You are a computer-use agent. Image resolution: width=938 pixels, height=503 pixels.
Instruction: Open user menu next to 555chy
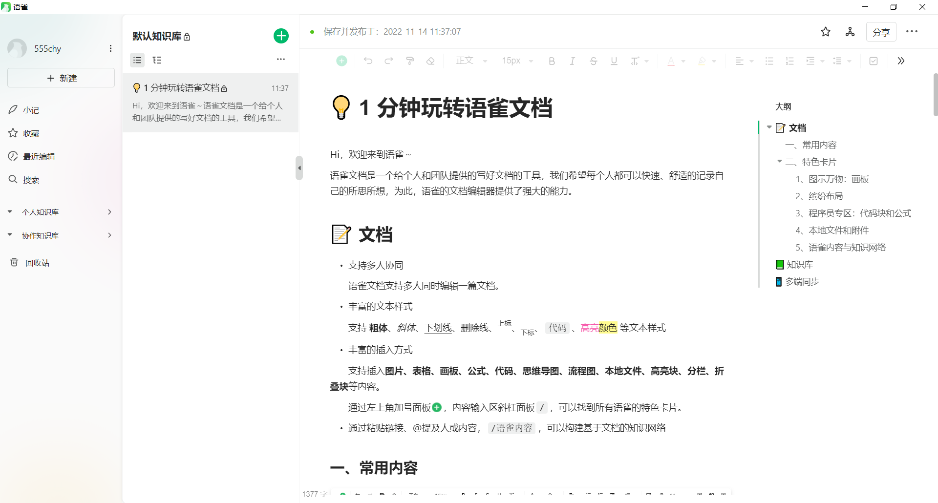click(x=110, y=48)
